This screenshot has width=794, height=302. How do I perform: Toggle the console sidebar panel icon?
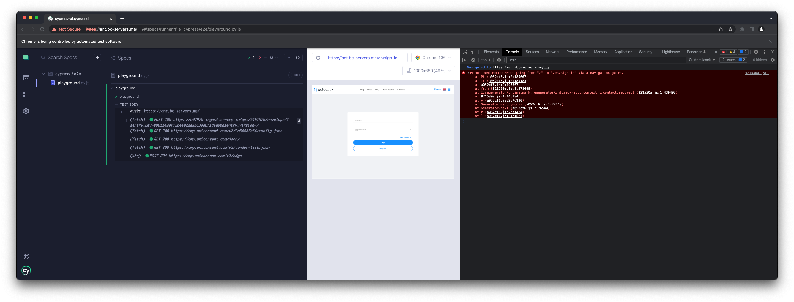(x=464, y=60)
